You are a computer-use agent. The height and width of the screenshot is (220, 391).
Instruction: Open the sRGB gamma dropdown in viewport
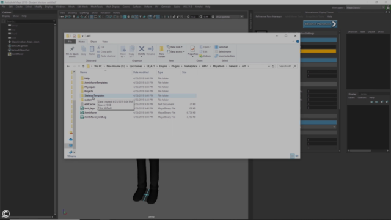click(230, 16)
